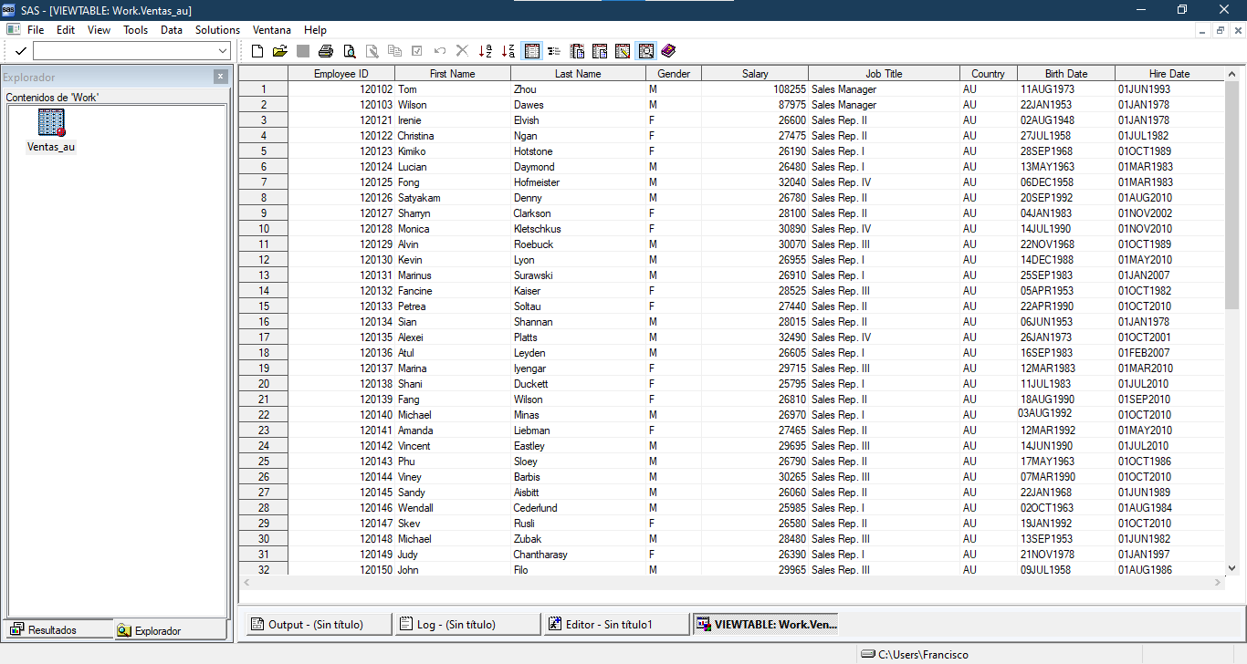Screen dimensions: 1247x664
Task: Click the Undo toolbar icon
Action: pos(440,51)
